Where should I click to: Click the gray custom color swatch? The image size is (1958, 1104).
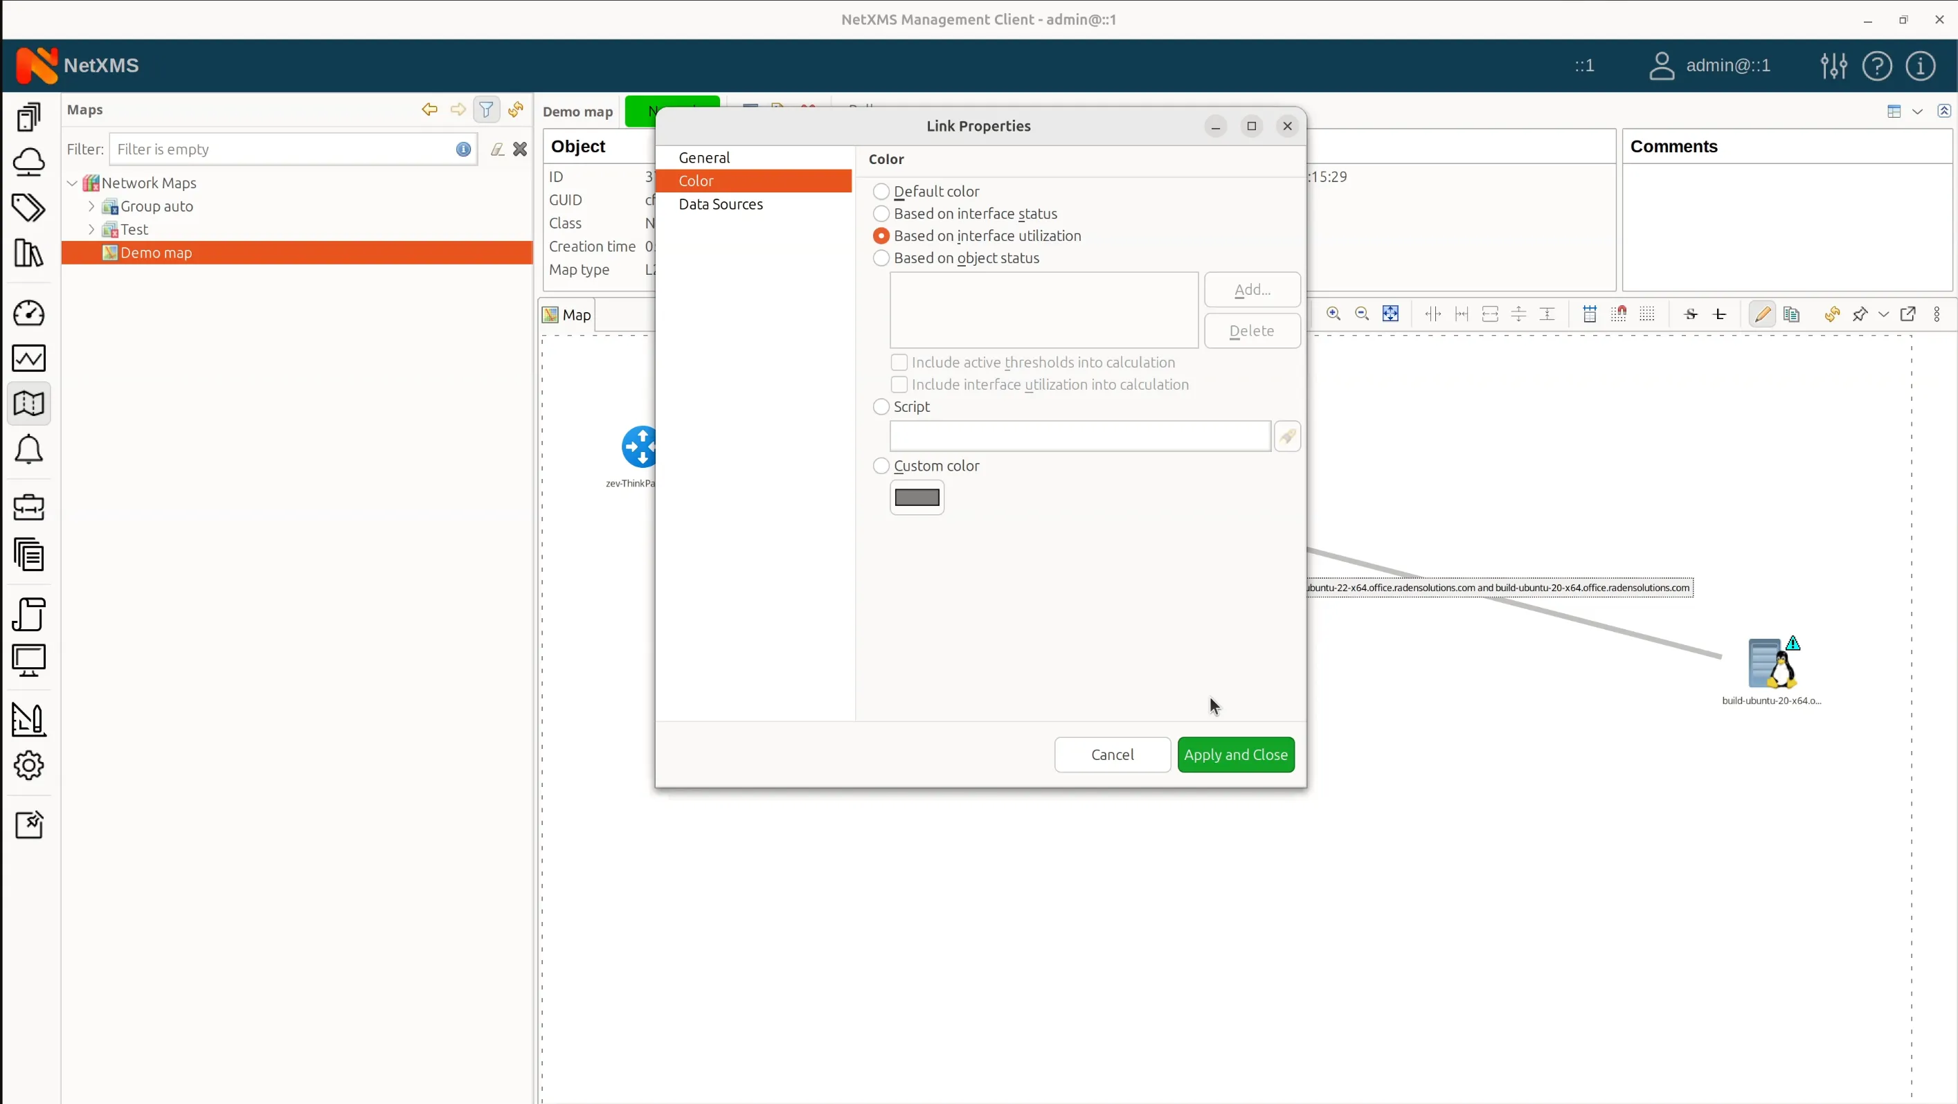click(x=917, y=498)
